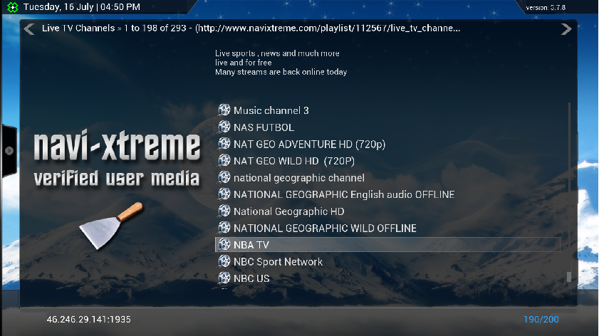The width and height of the screenshot is (599, 336).
Task: Click the channel list scrollbar handle
Action: (x=569, y=277)
